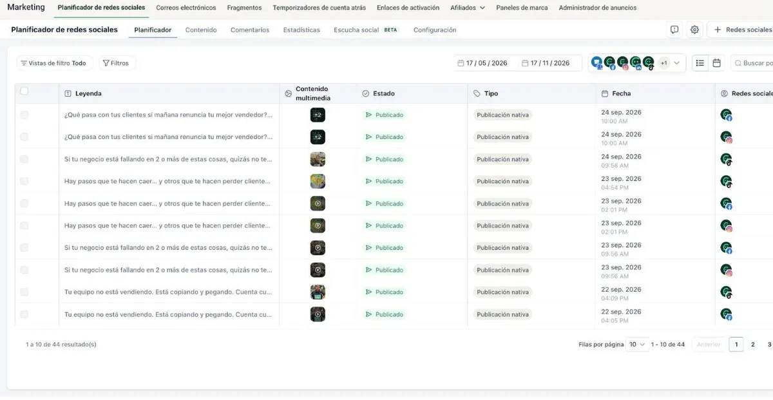Click the Buscar search field
773x400 pixels.
coord(752,63)
